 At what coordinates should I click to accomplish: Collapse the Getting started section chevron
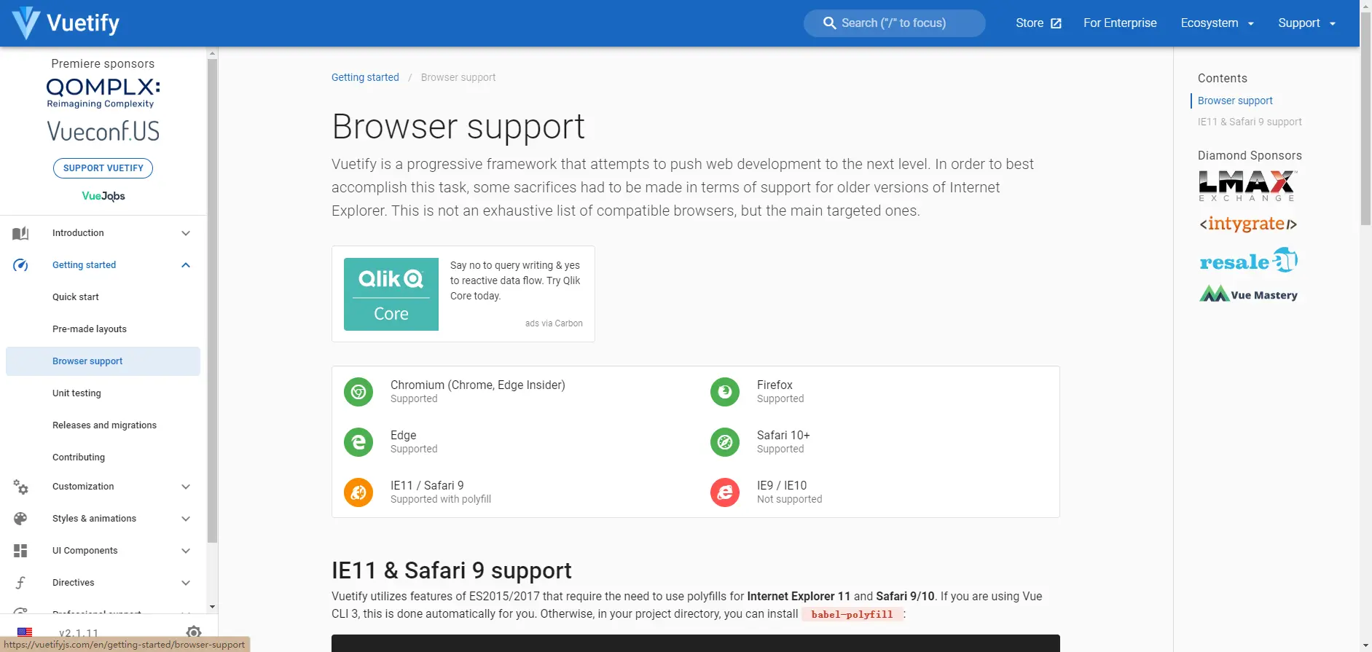click(x=186, y=265)
